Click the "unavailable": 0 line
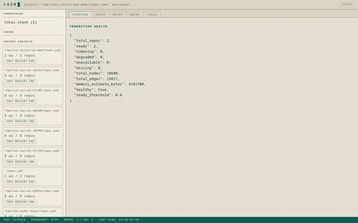 point(92,62)
